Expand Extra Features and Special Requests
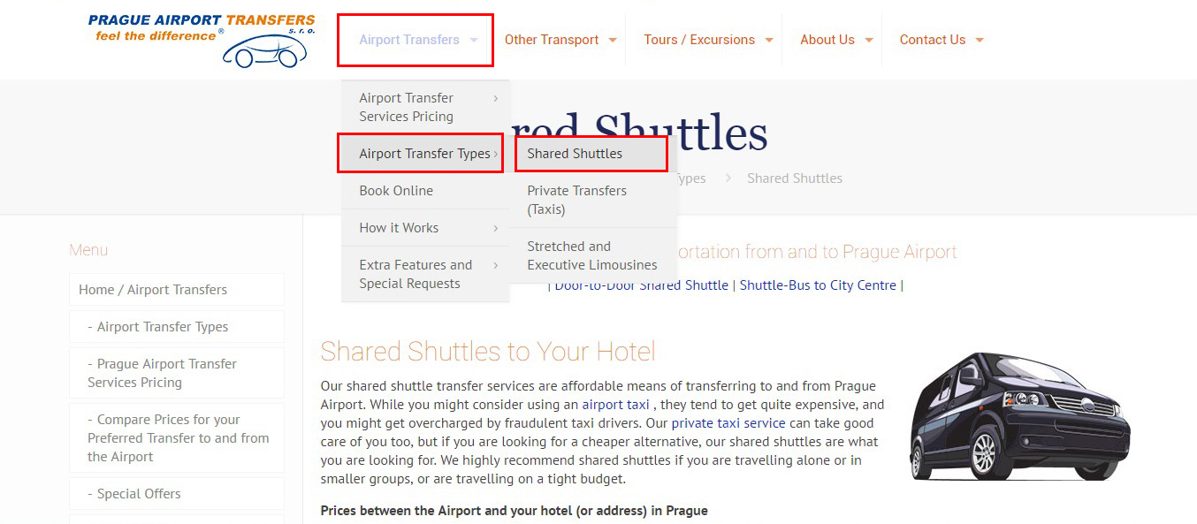This screenshot has height=524, width=1197. [x=425, y=274]
